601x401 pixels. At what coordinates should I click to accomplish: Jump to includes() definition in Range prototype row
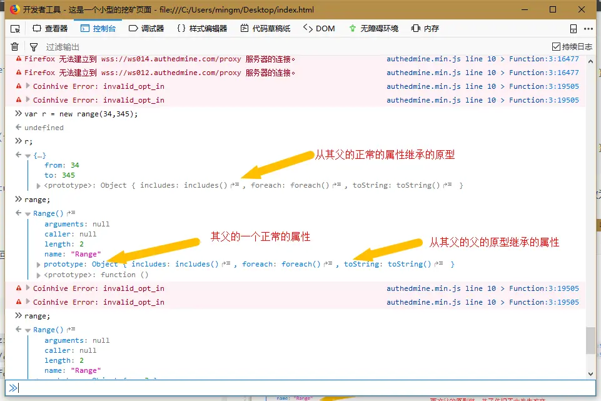(x=226, y=264)
